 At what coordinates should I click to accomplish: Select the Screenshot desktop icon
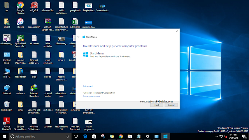[102, 8]
